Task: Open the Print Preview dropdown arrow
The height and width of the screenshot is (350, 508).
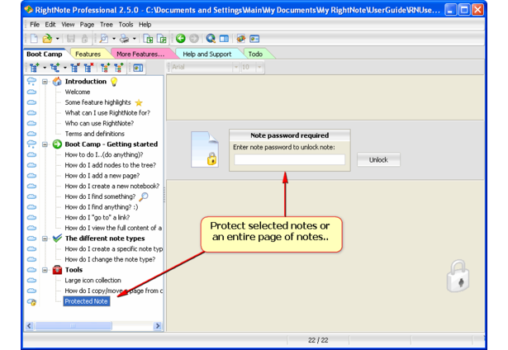Action: (114, 39)
